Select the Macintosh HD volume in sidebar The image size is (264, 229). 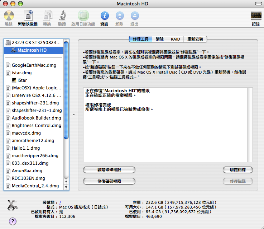[34, 50]
